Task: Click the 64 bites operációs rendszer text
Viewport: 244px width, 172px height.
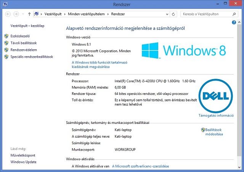Action: pos(151,94)
